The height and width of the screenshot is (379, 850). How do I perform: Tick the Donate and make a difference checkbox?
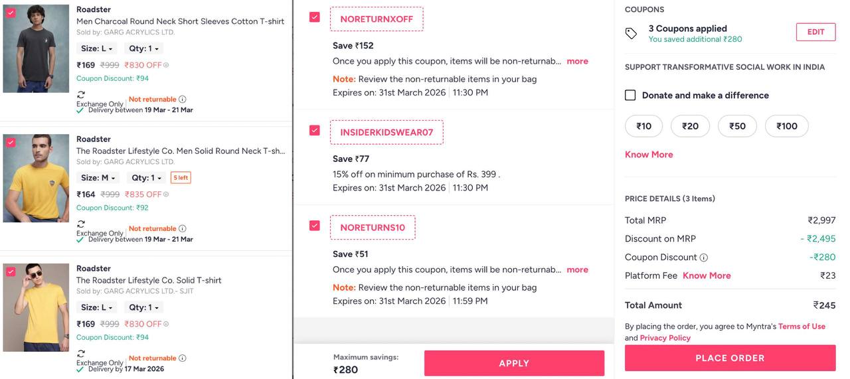[630, 96]
